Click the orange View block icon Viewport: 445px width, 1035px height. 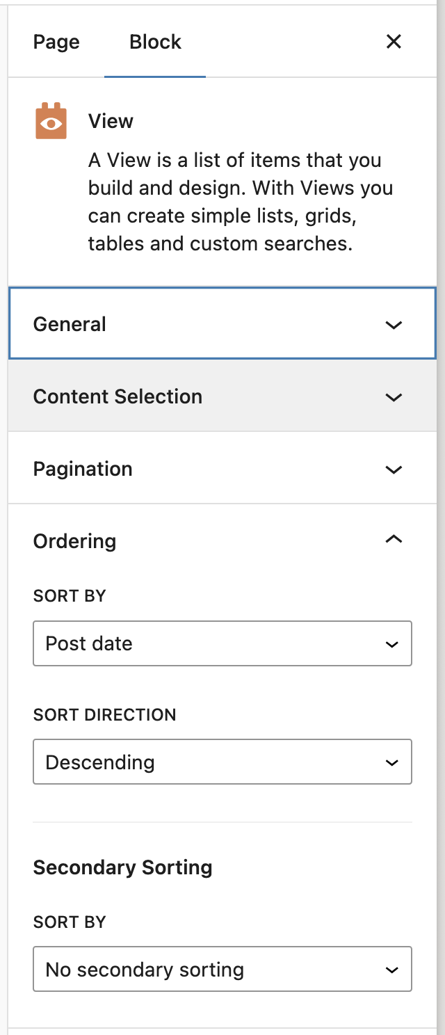coord(51,121)
